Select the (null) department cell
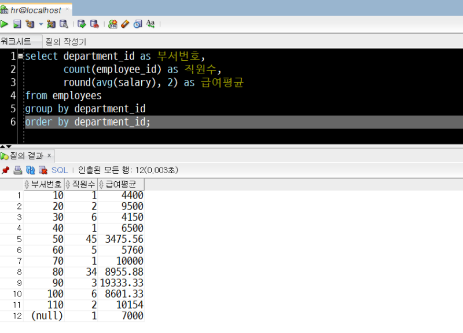Screen dimensions: 463x333 [x=44, y=316]
